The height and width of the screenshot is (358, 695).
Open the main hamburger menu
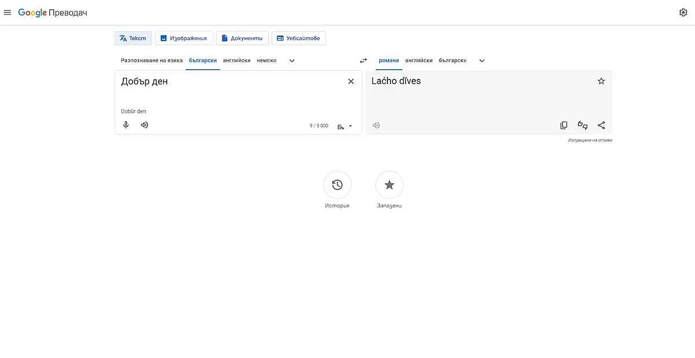point(8,13)
